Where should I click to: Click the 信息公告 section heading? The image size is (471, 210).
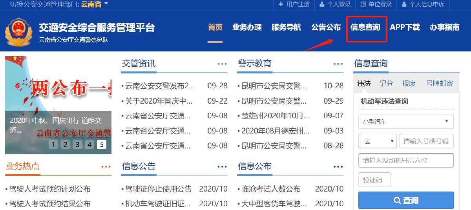click(x=139, y=166)
